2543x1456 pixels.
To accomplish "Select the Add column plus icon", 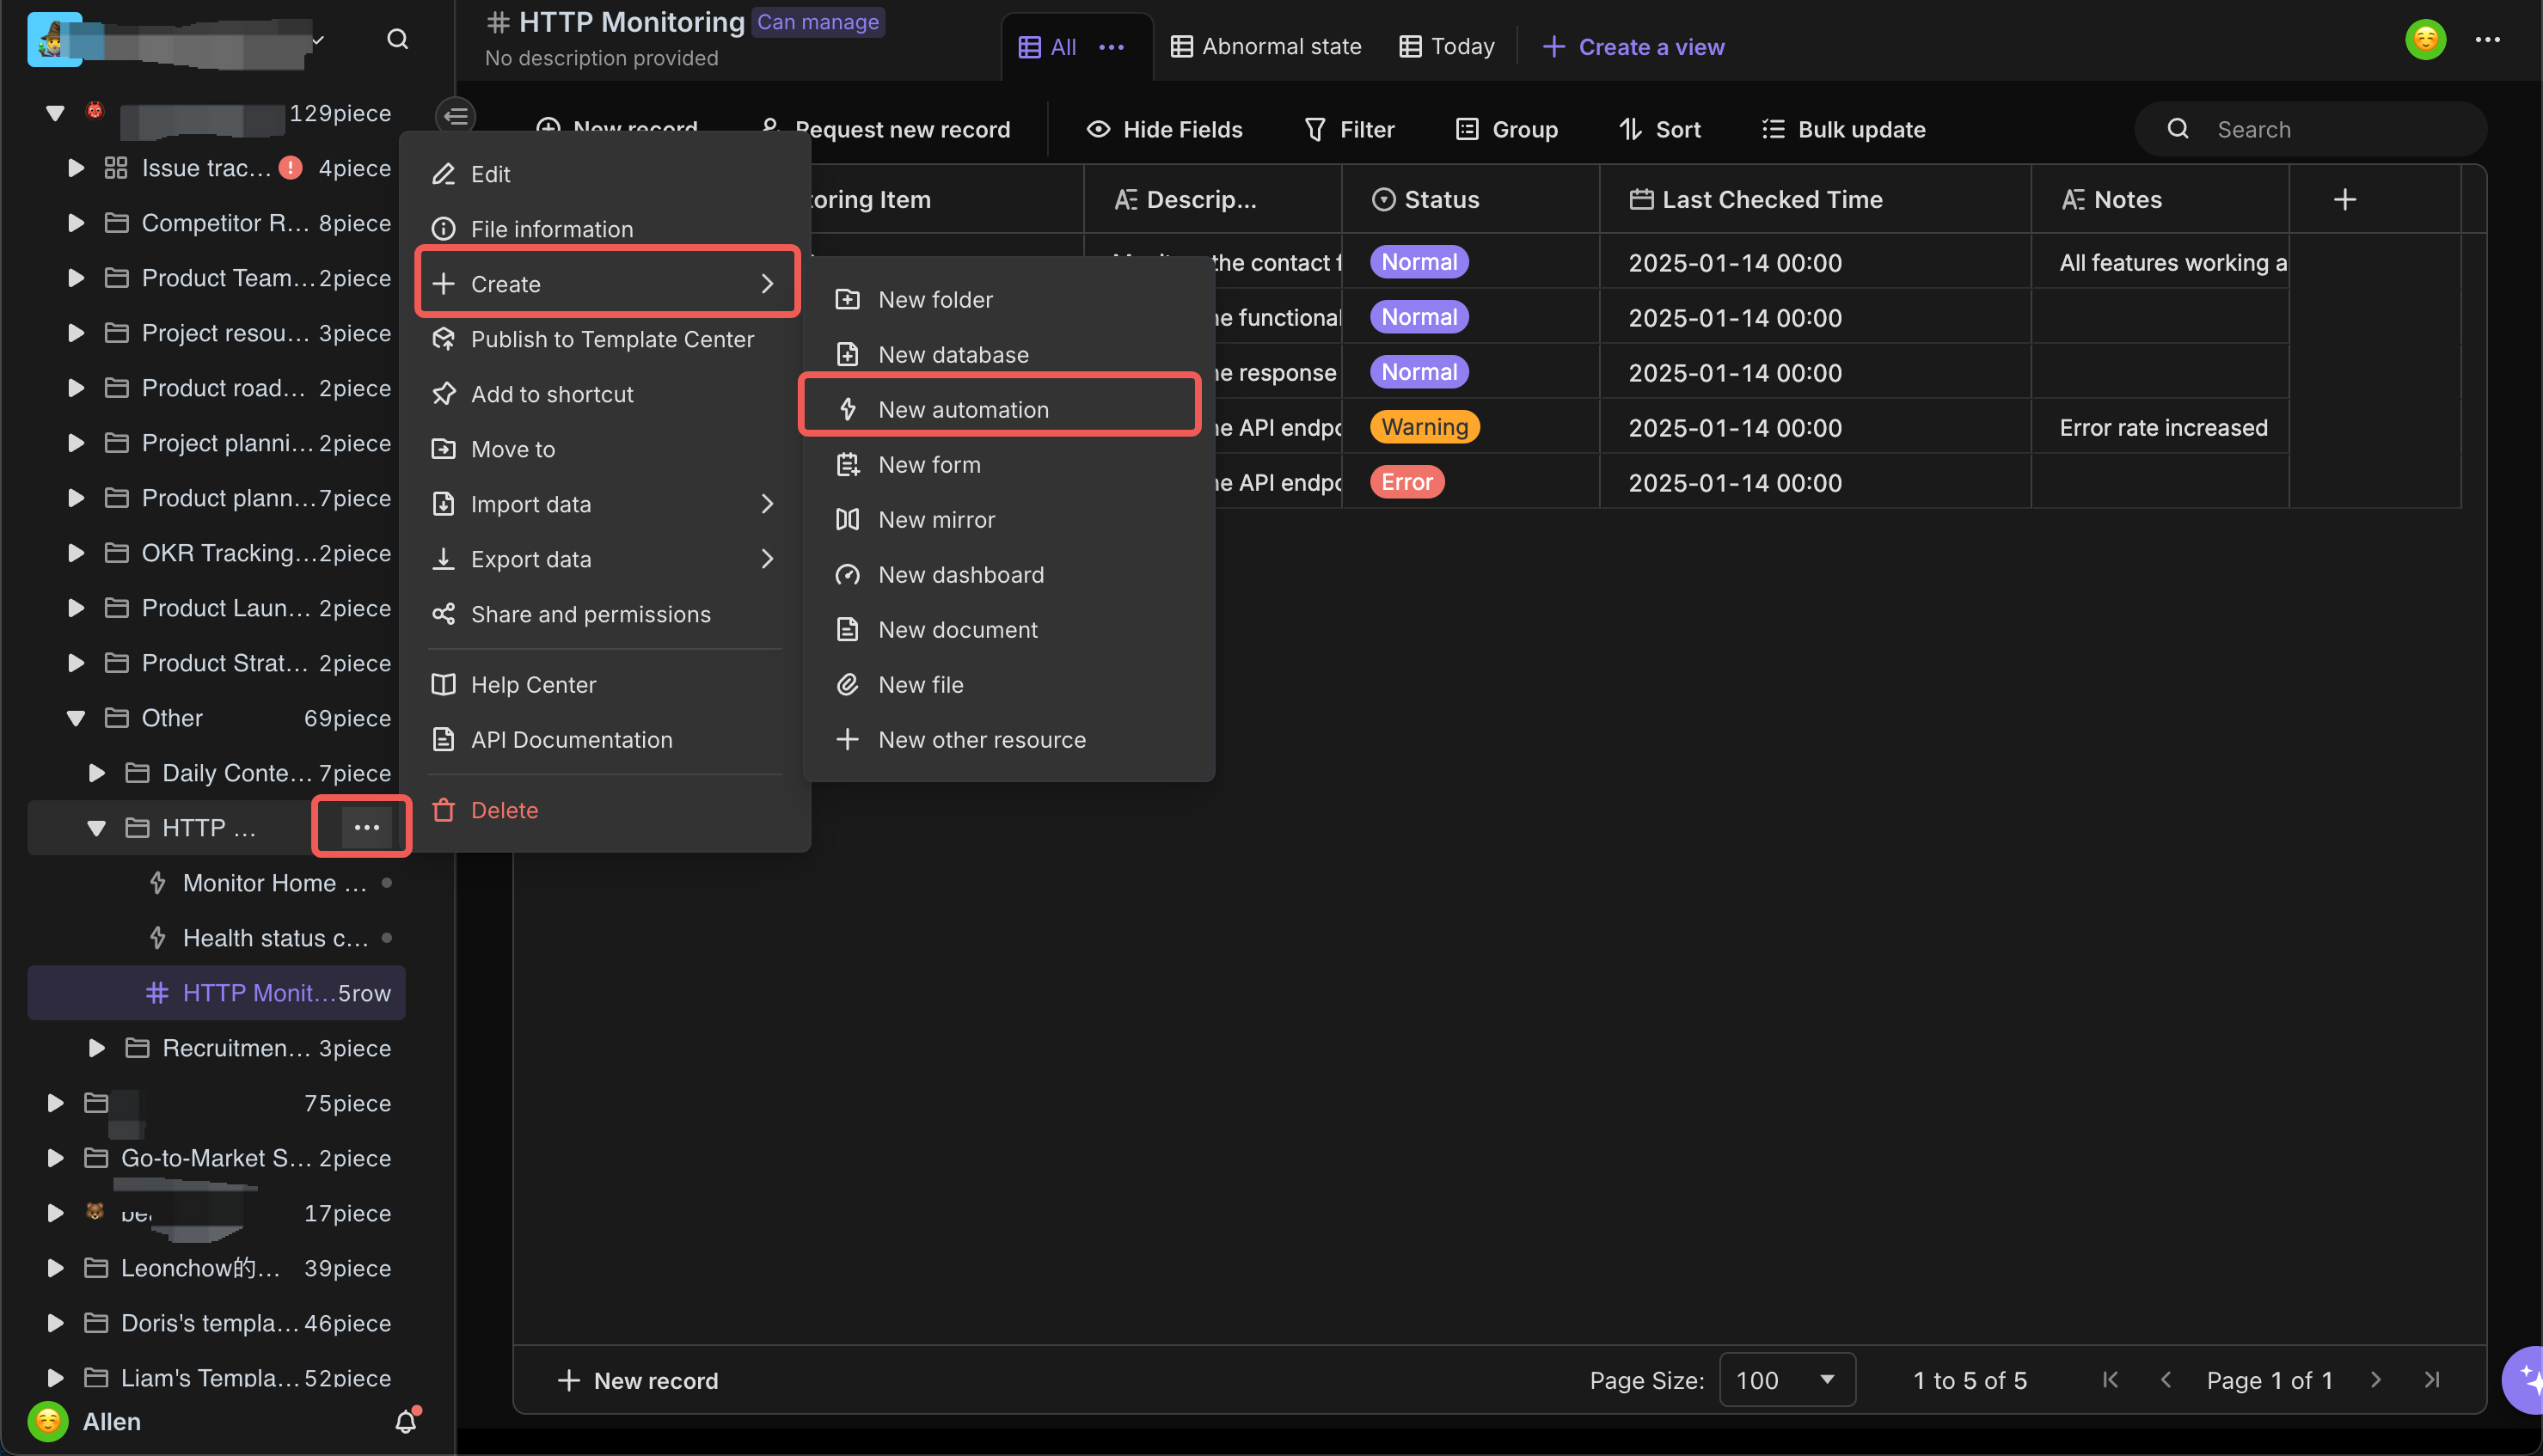I will pos(2345,198).
